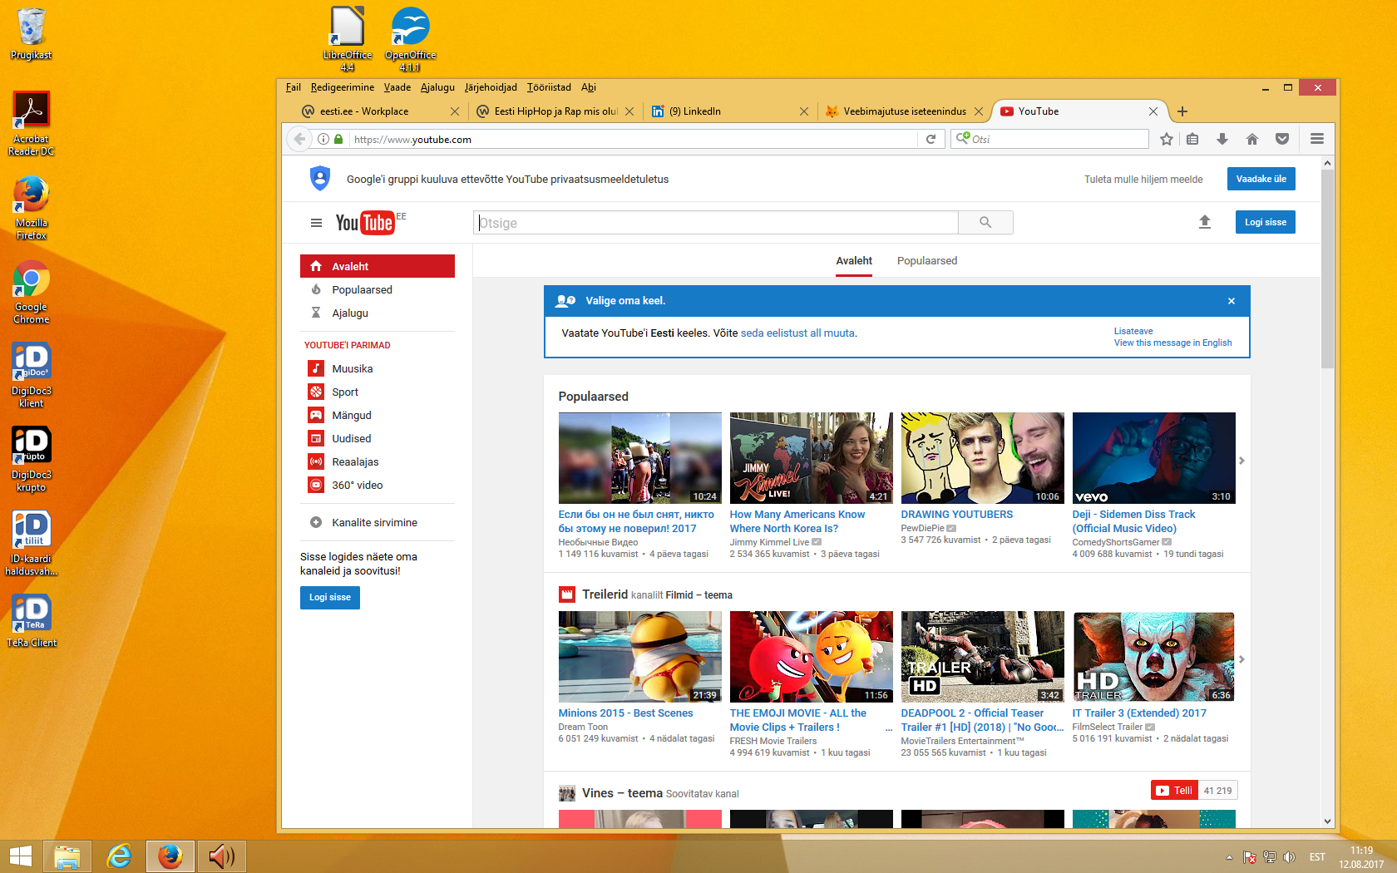Viewport: 1397px width, 873px height.
Task: Switch to the Populaarsed tab
Action: click(926, 261)
